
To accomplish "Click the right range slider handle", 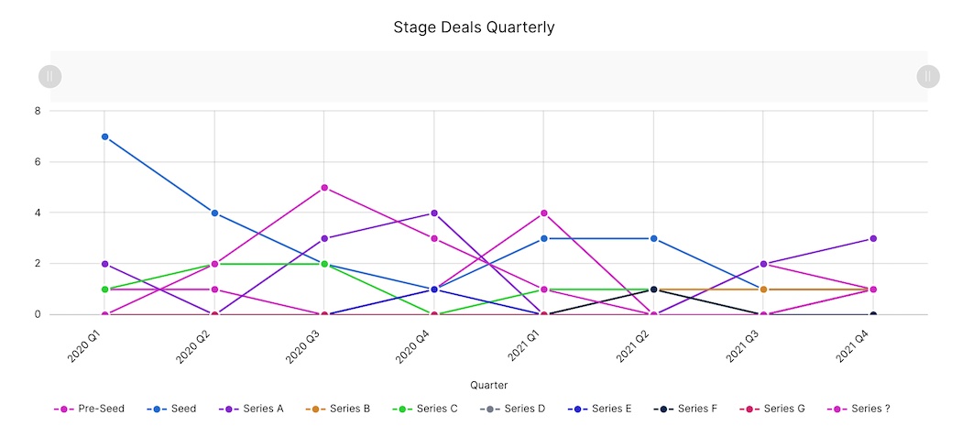I will 928,76.
